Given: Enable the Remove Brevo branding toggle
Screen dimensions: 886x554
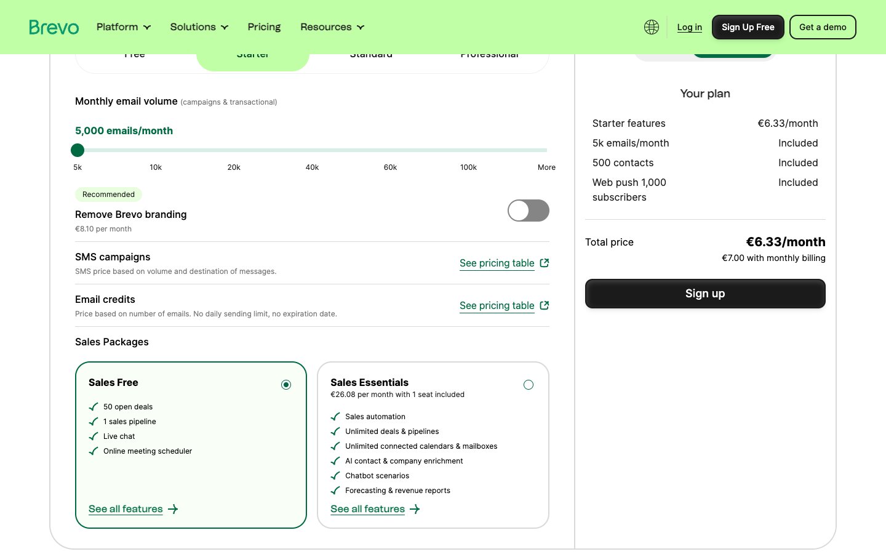Looking at the screenshot, I should pyautogui.click(x=528, y=211).
